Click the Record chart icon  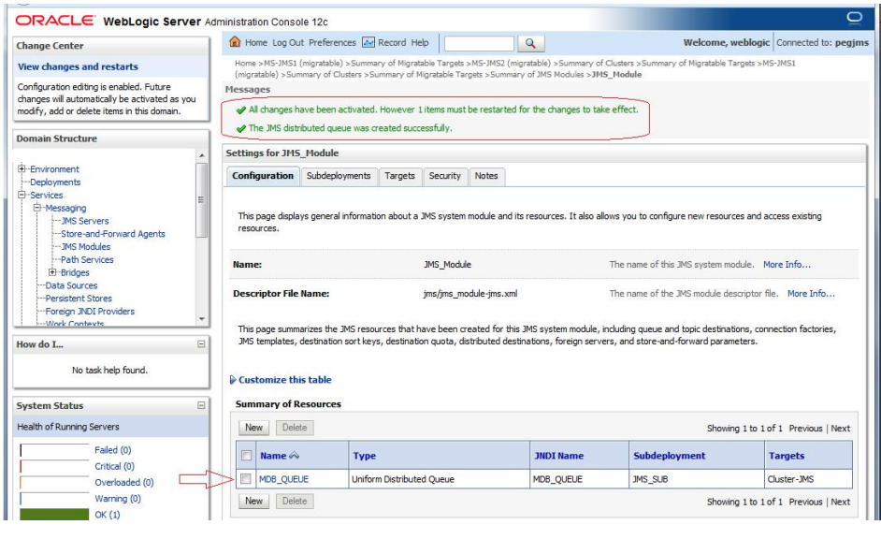coord(368,42)
